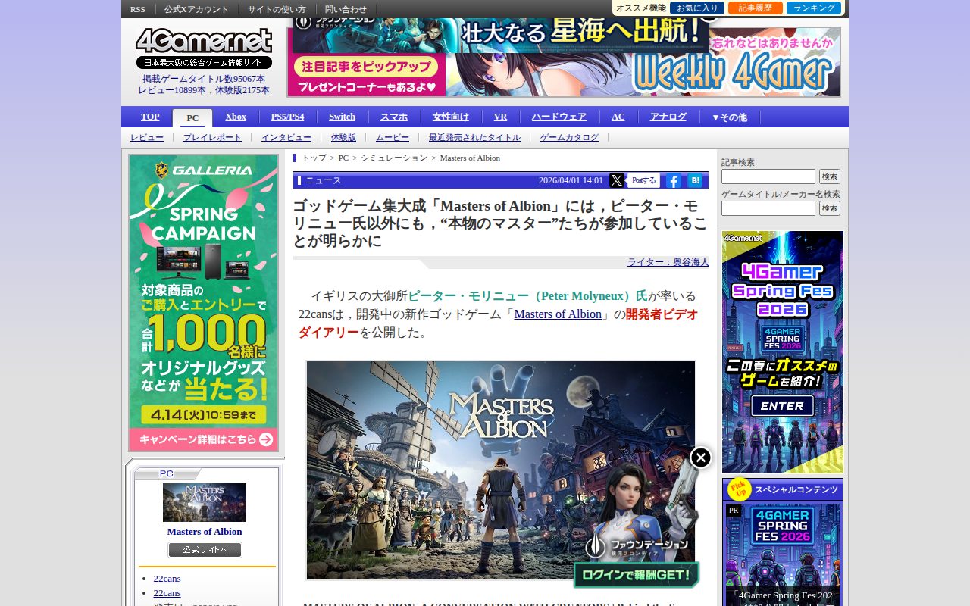Click the ログインで報酬GET! button
The height and width of the screenshot is (606, 970).
pyautogui.click(x=637, y=575)
